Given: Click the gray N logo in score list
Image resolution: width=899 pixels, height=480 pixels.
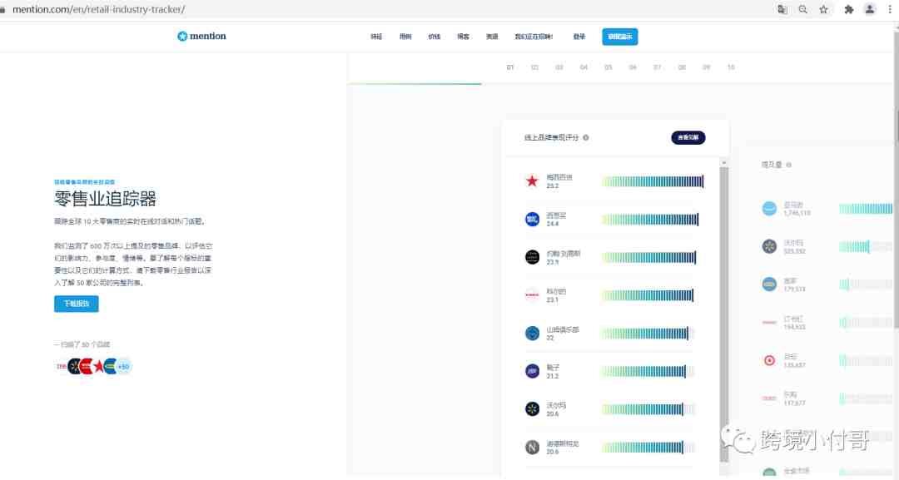Looking at the screenshot, I should click(532, 447).
